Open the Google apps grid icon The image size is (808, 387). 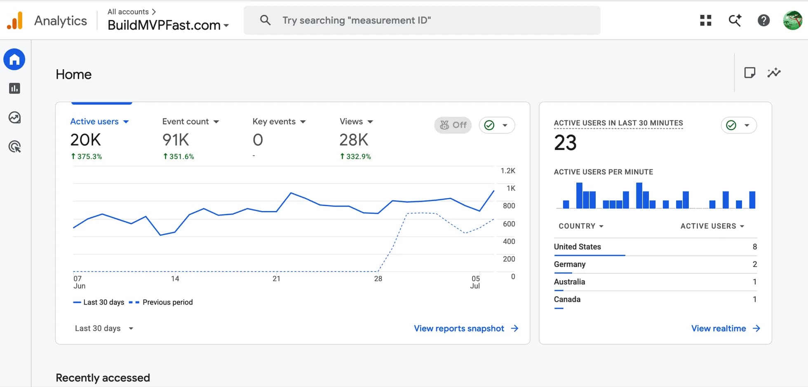(706, 20)
